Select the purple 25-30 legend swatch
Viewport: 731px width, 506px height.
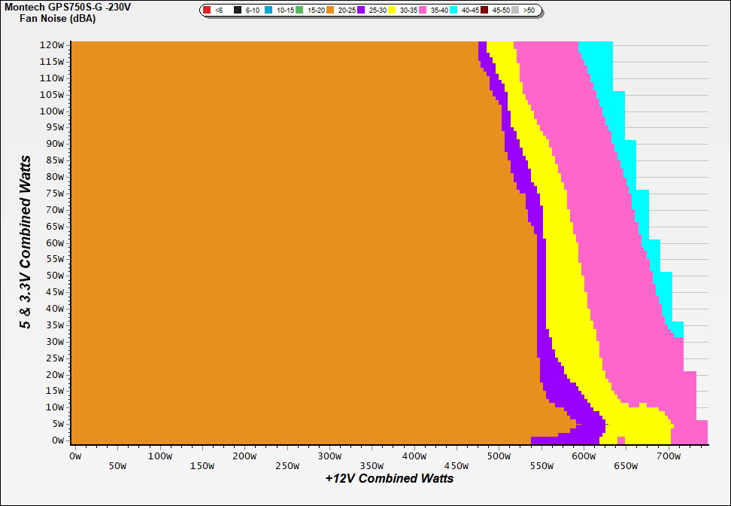pos(362,11)
